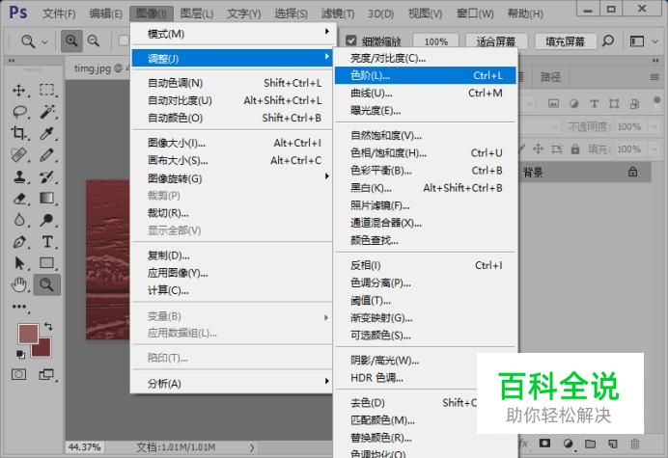The height and width of the screenshot is (458, 668).
Task: Open the 窗口(W) menu
Action: point(475,13)
